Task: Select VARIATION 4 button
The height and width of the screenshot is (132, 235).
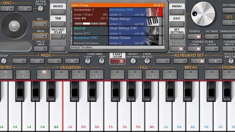Action: 96,74
